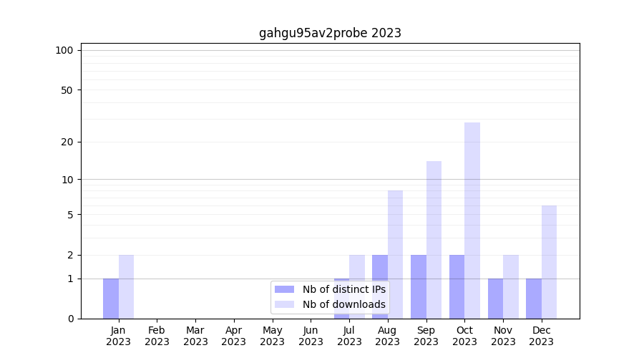The width and height of the screenshot is (644, 358).
Task: Select the 'Jun 2023' x-axis label
Action: (x=311, y=336)
